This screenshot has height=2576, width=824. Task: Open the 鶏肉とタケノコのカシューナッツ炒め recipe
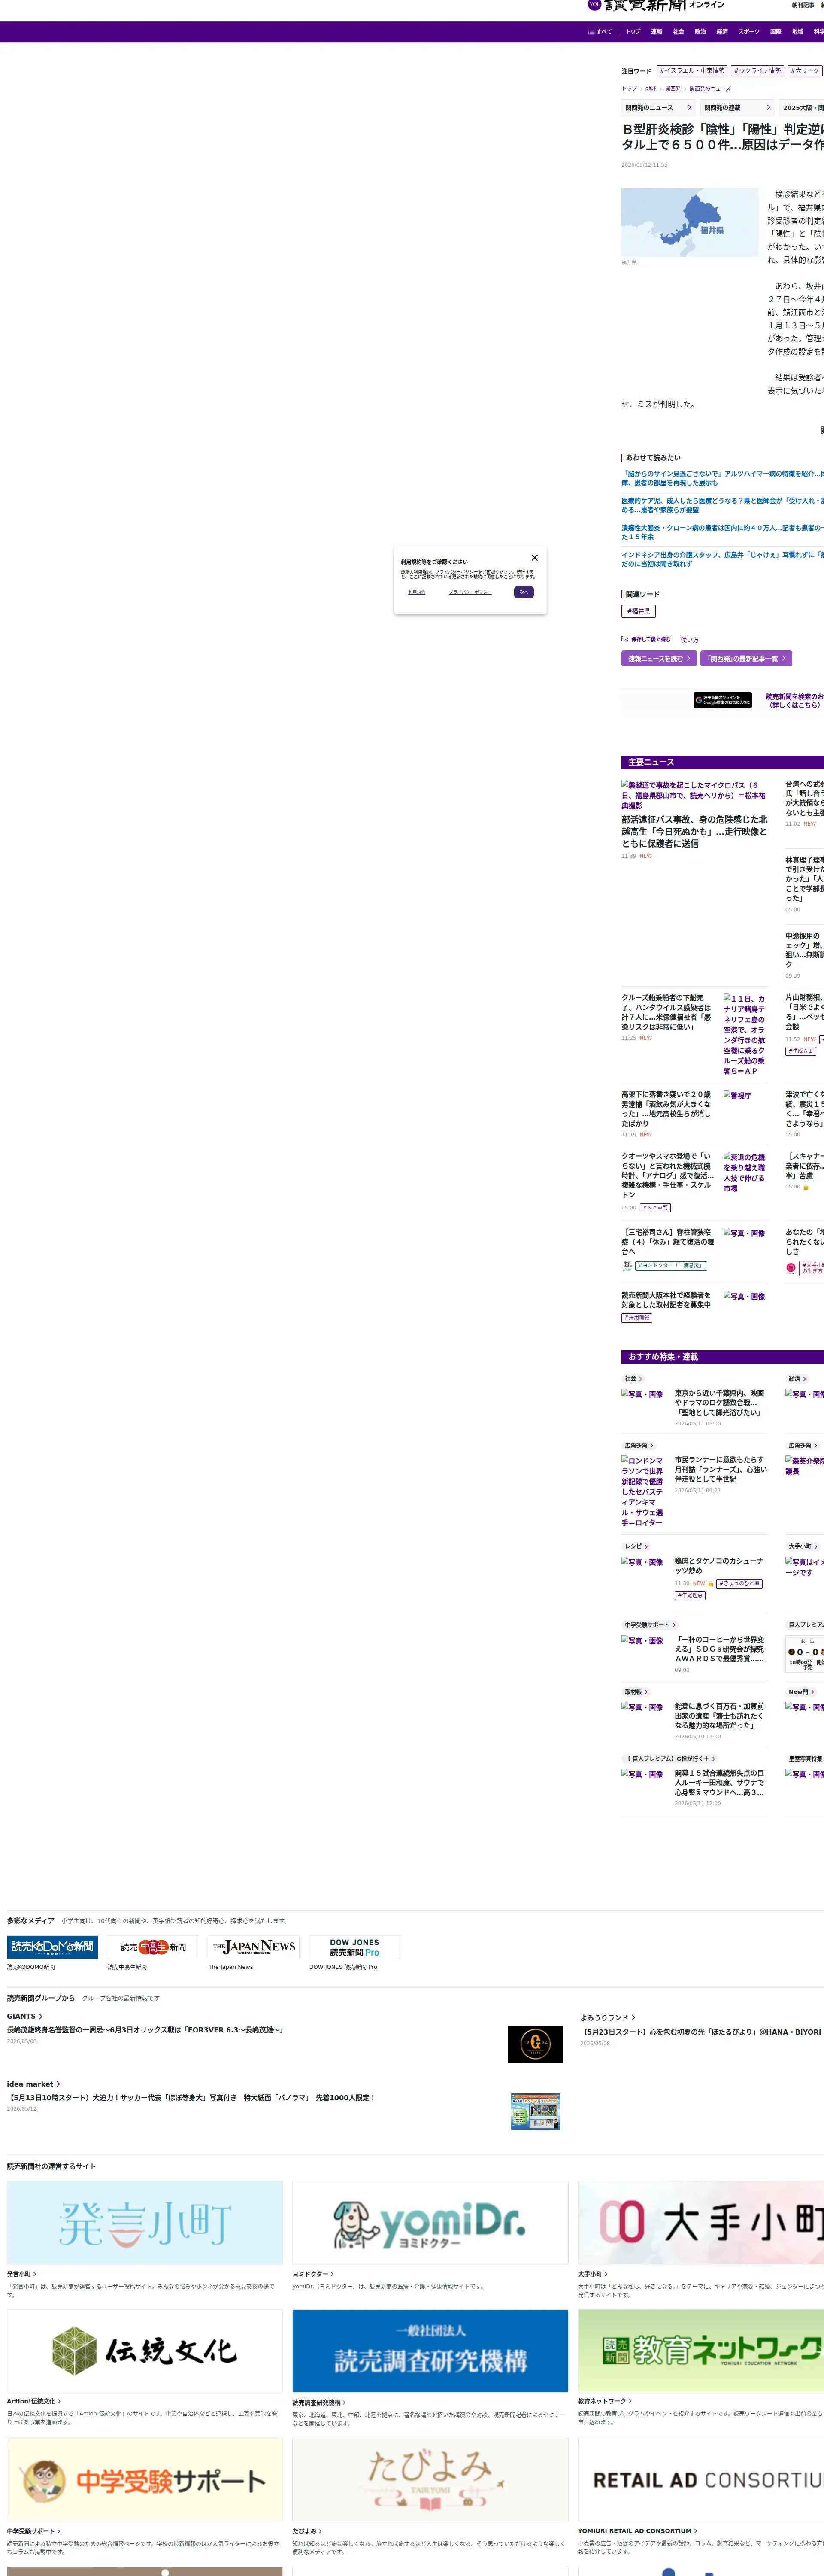[x=719, y=1566]
